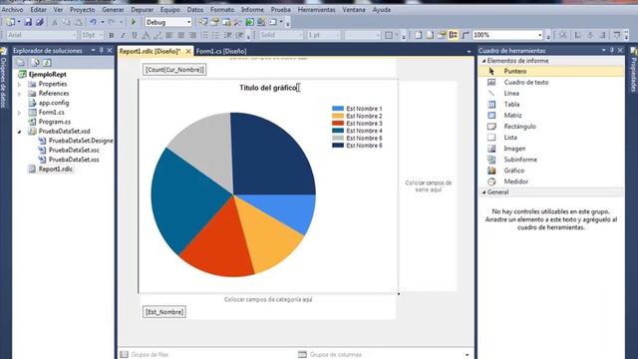Open the Formato menu
This screenshot has height=359, width=638.
click(222, 9)
